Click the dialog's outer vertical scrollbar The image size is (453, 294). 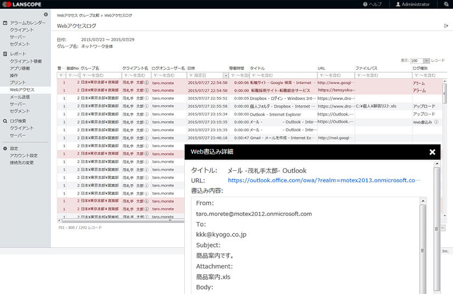point(437,228)
